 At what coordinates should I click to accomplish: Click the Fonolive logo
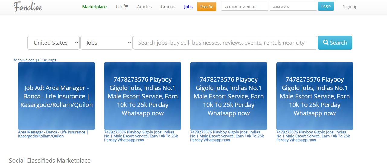click(x=28, y=7)
